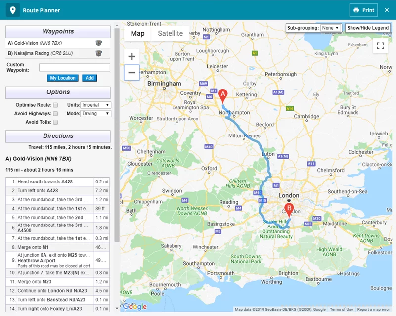Image resolution: width=396 pixels, height=316 pixels.
Task: Enable the Optimise Route checkbox
Action: click(55, 105)
